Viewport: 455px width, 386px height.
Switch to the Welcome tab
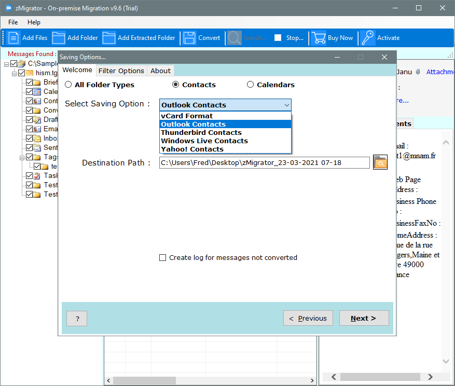pyautogui.click(x=77, y=70)
